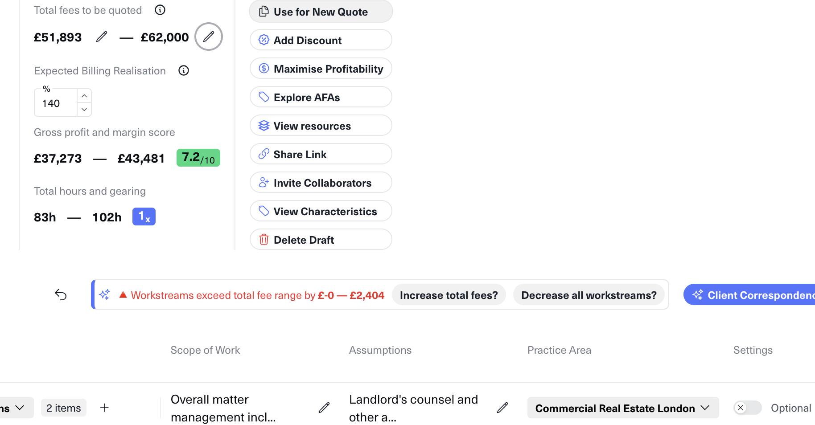Edit the £51,893 lower fee value
Viewport: 815px width, 425px height.
pyautogui.click(x=102, y=37)
